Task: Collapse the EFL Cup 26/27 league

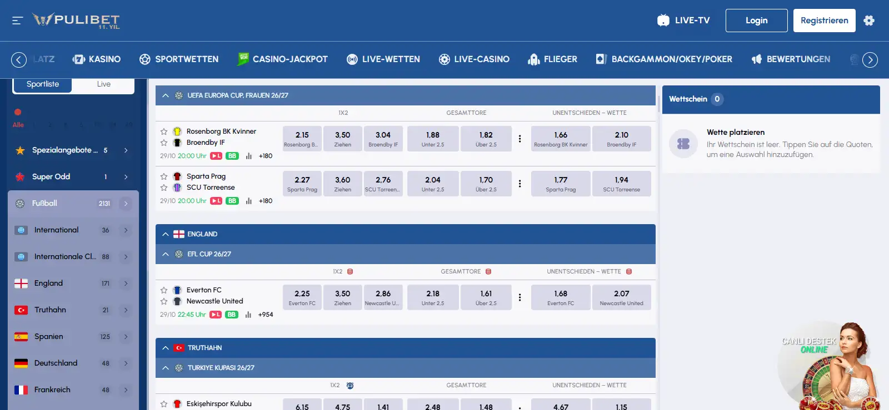Action: [x=165, y=254]
